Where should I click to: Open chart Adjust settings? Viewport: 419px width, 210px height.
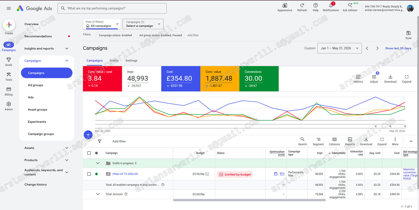(x=374, y=78)
